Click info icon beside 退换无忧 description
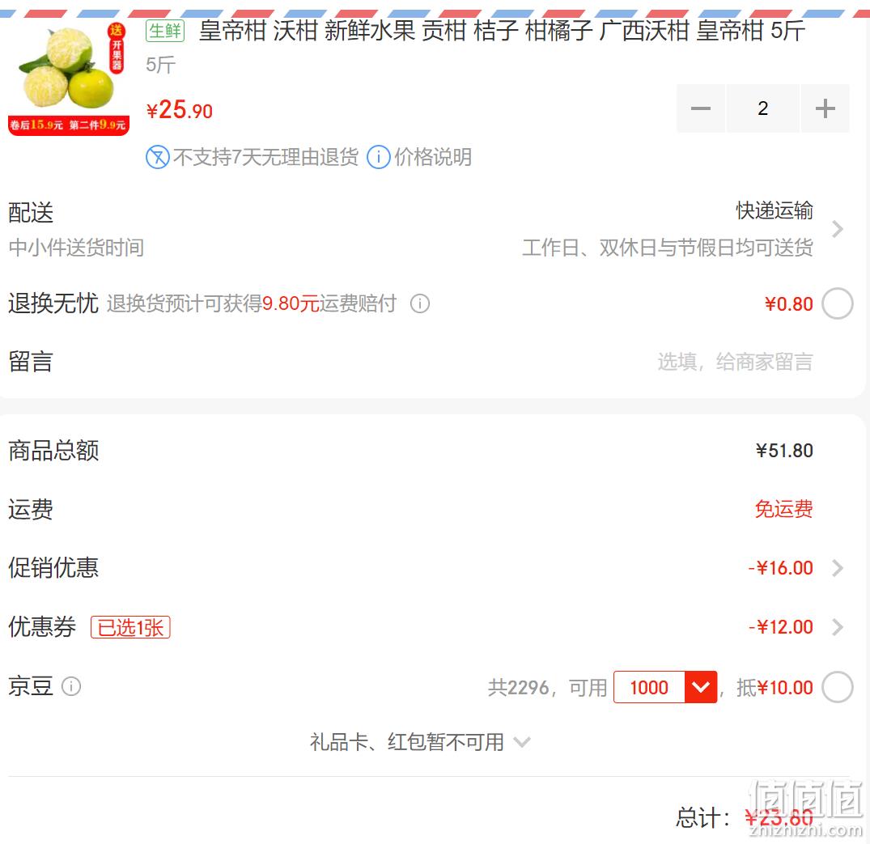The image size is (870, 844). 420,303
